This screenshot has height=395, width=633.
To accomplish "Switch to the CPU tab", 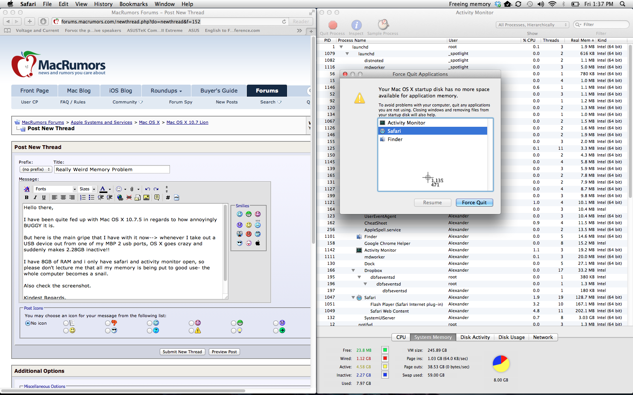I will pyautogui.click(x=401, y=337).
